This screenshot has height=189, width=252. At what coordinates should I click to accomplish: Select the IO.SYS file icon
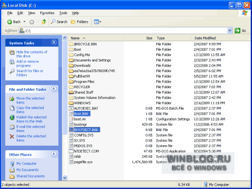pyautogui.click(x=71, y=141)
